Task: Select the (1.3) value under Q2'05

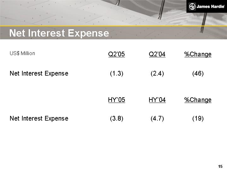Action: 116,74
